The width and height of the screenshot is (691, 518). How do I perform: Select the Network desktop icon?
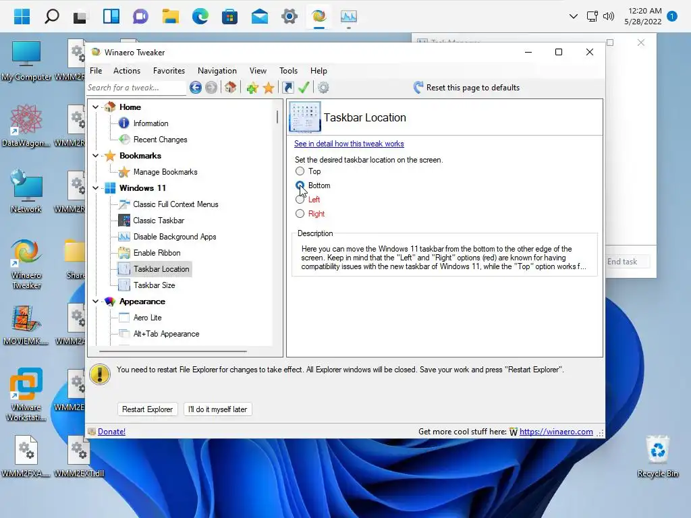(x=26, y=191)
